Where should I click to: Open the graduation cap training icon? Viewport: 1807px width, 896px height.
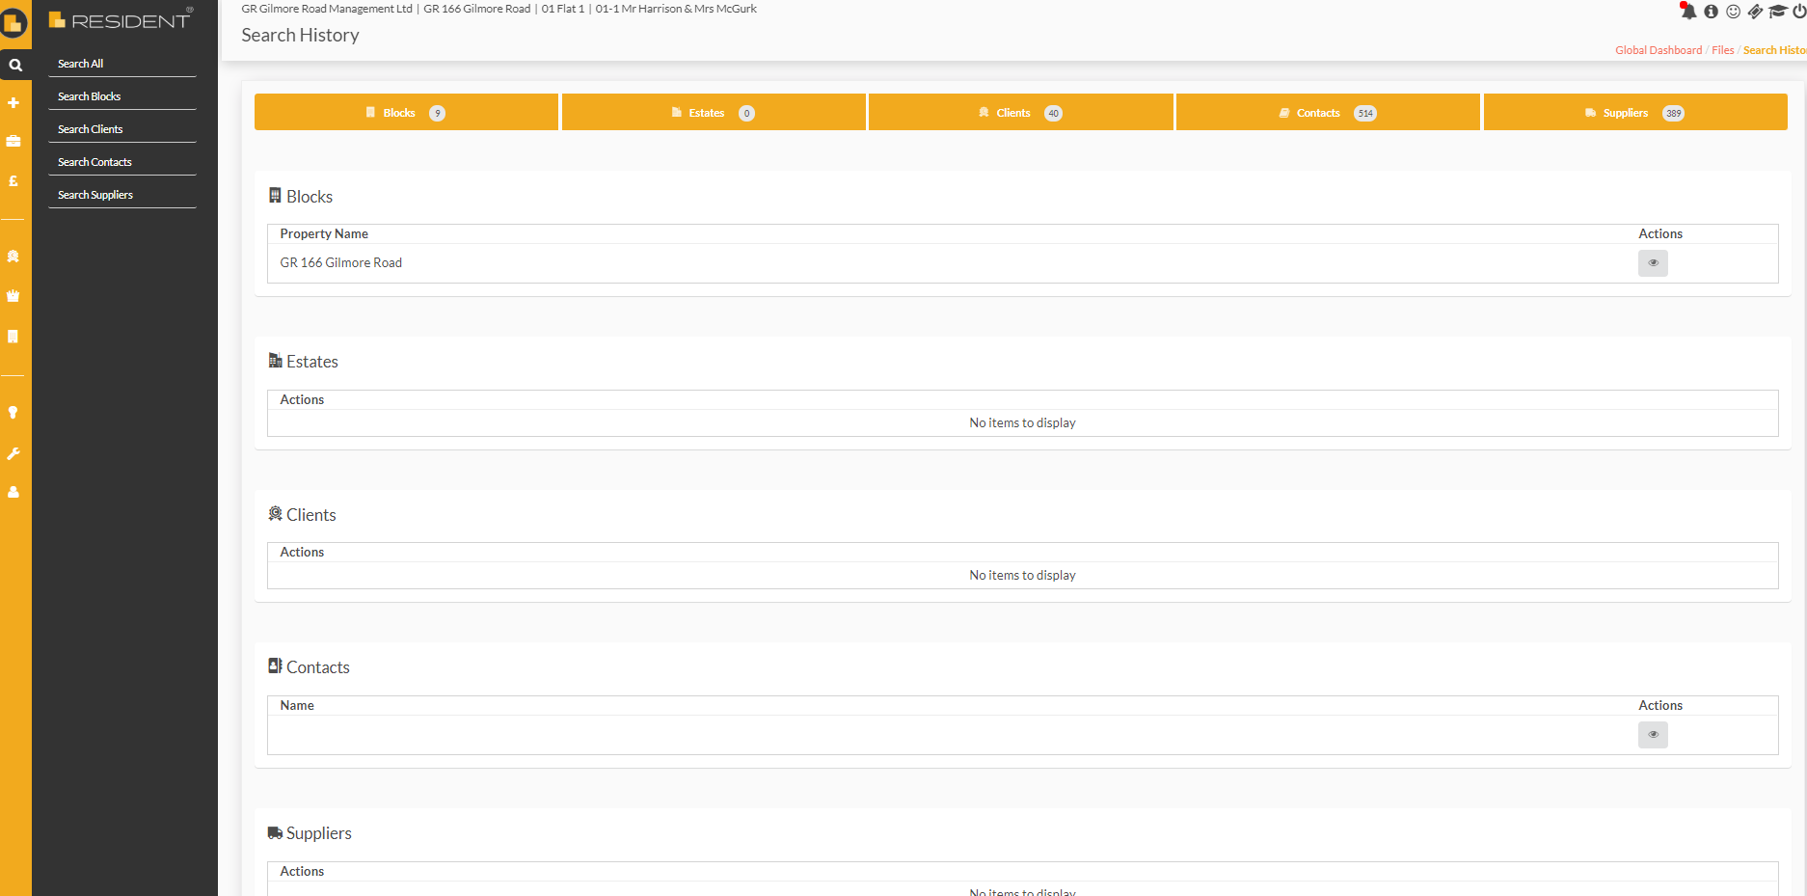(1778, 12)
